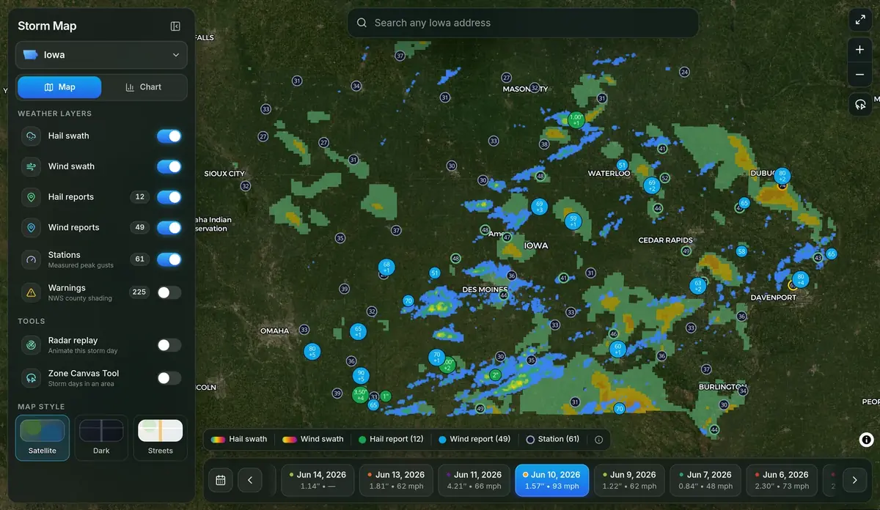Viewport: 880px width, 510px height.
Task: Open legend info icon
Action: (598, 440)
